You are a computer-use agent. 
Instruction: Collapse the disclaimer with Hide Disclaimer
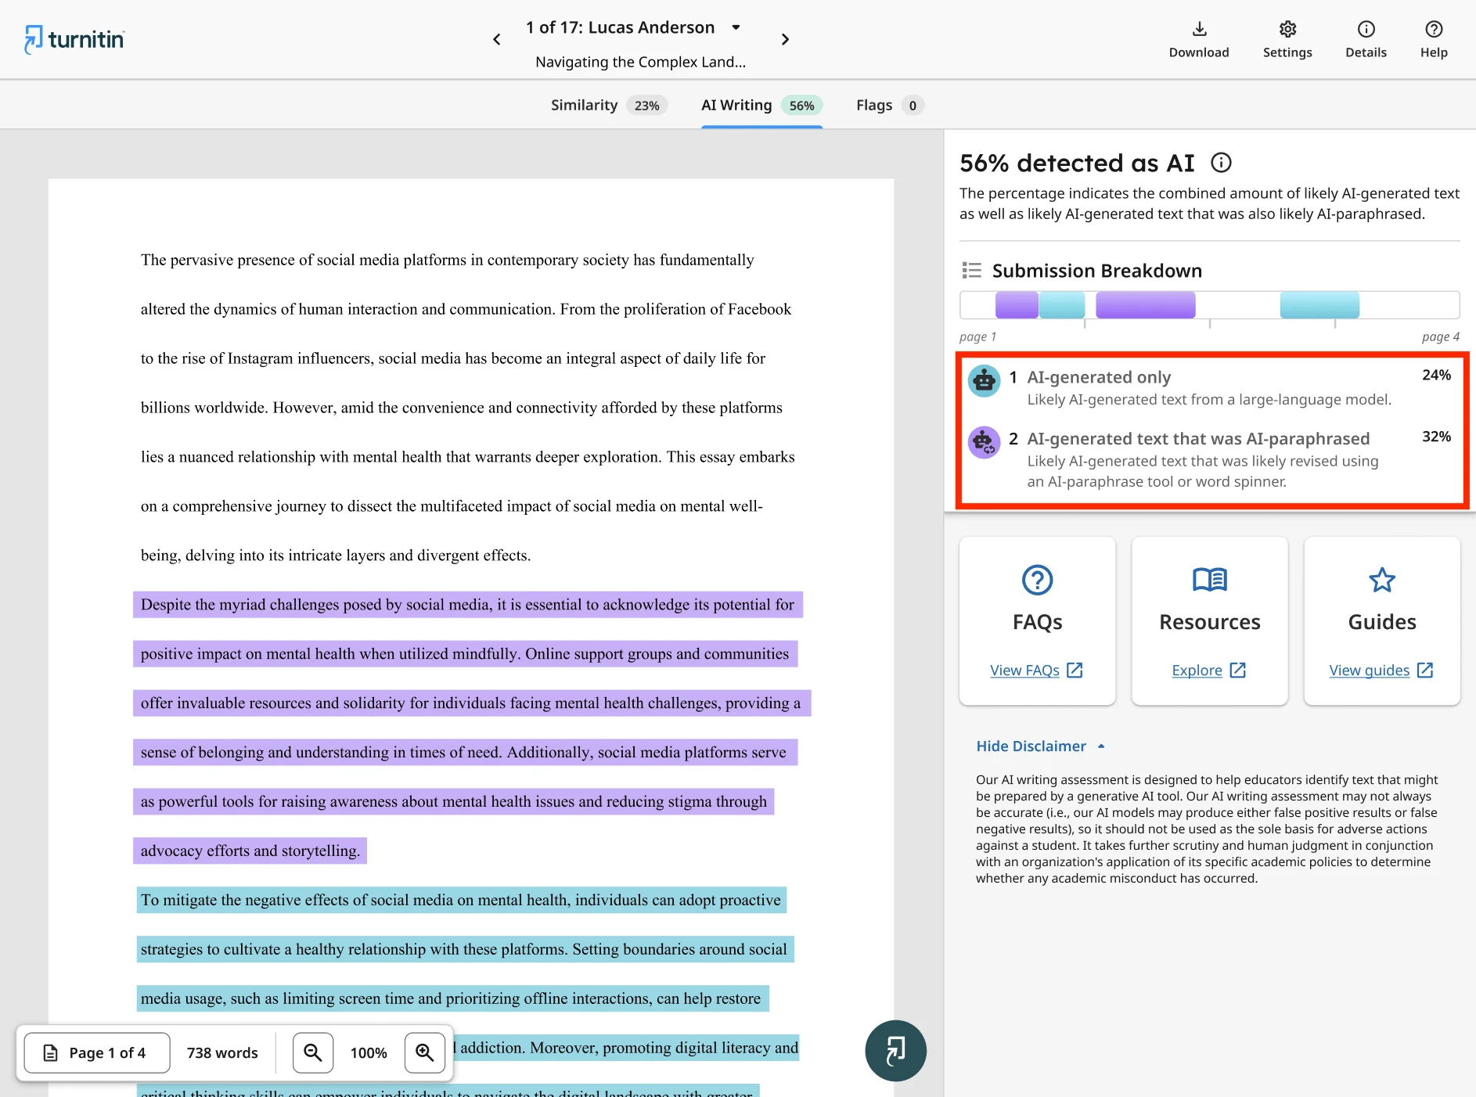point(1040,746)
